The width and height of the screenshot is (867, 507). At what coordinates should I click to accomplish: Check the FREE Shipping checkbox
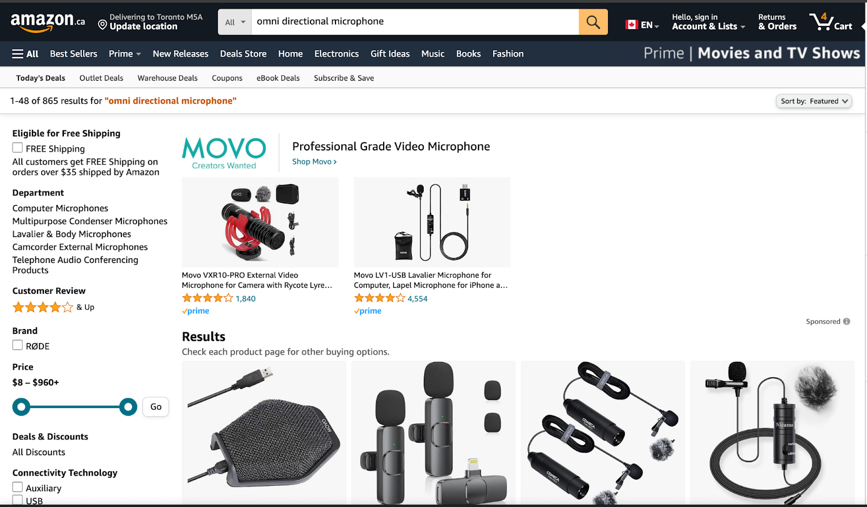[x=17, y=148]
